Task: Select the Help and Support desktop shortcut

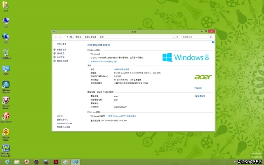Action: coord(6,85)
